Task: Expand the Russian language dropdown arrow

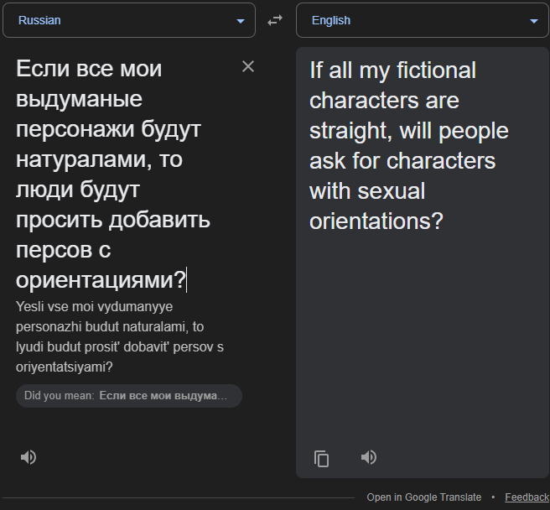Action: click(241, 21)
